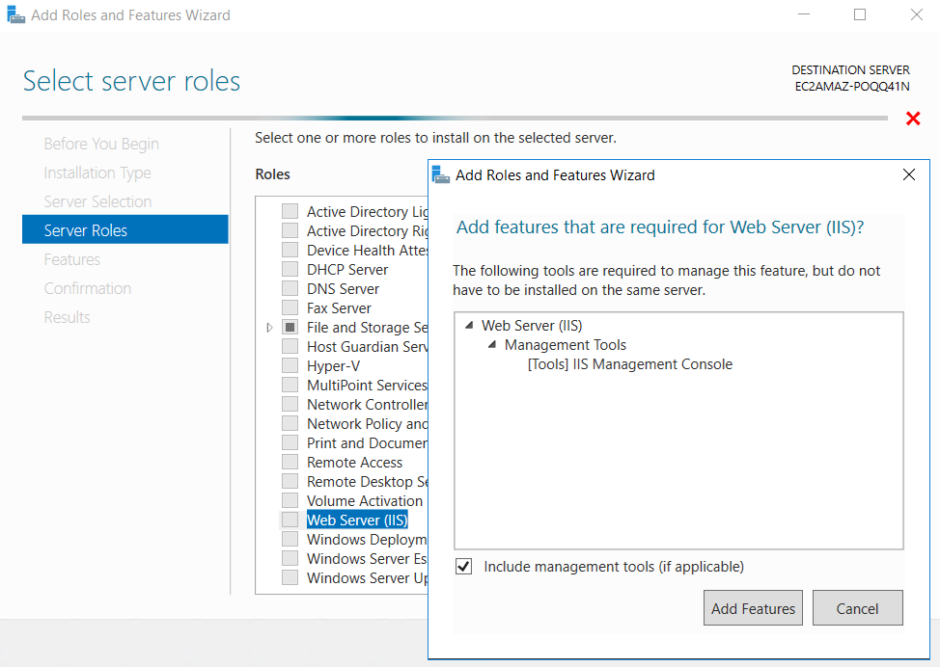Go to the Results step
940x667 pixels.
pos(68,317)
